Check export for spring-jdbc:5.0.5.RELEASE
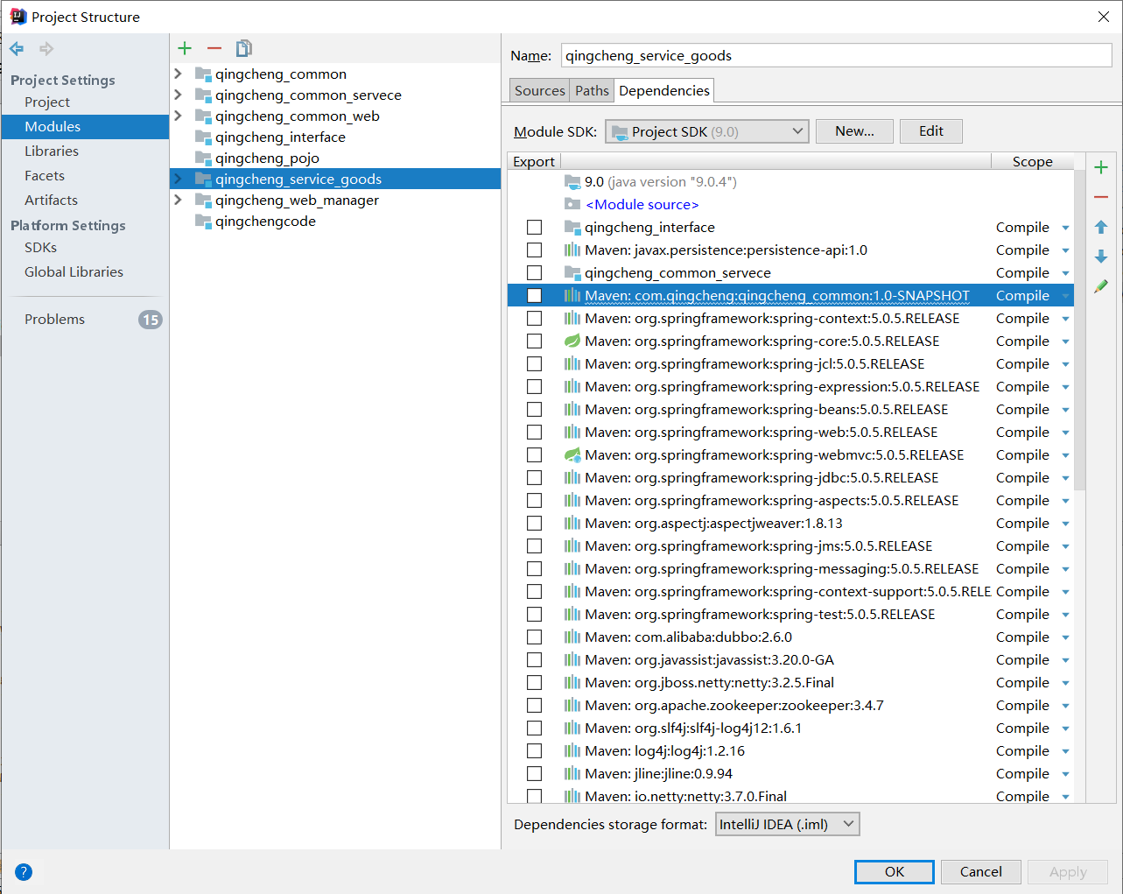This screenshot has width=1123, height=894. [x=534, y=478]
